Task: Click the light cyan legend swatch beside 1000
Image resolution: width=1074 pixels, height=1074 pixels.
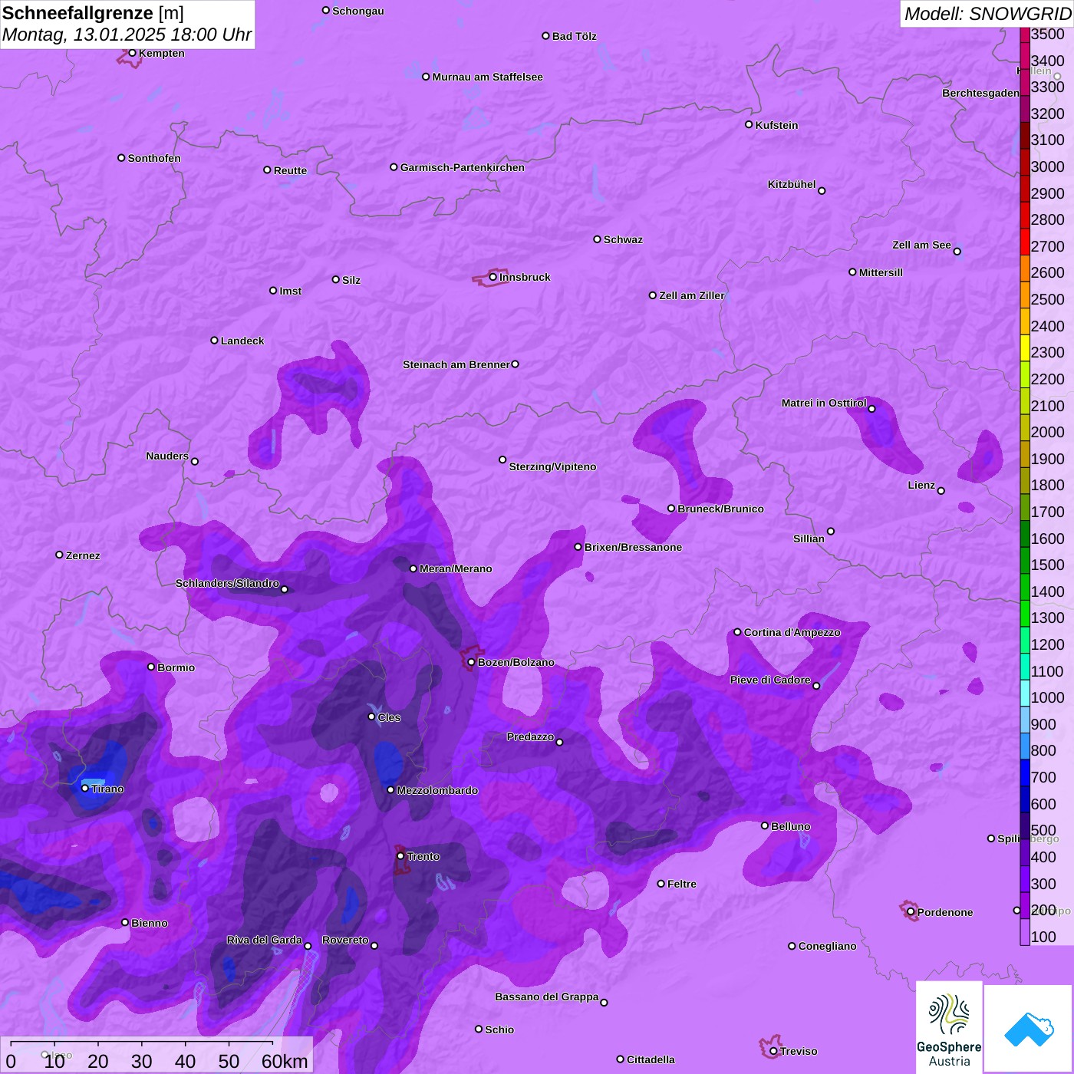Action: (1025, 694)
